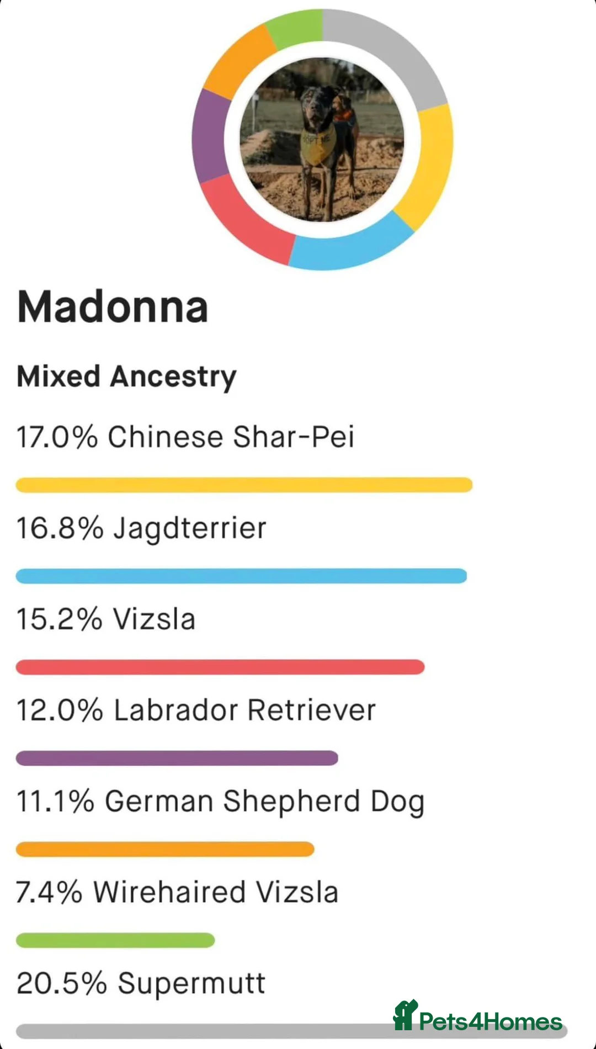
Task: Click the 20.5% Supermutt label
Action: 140,982
